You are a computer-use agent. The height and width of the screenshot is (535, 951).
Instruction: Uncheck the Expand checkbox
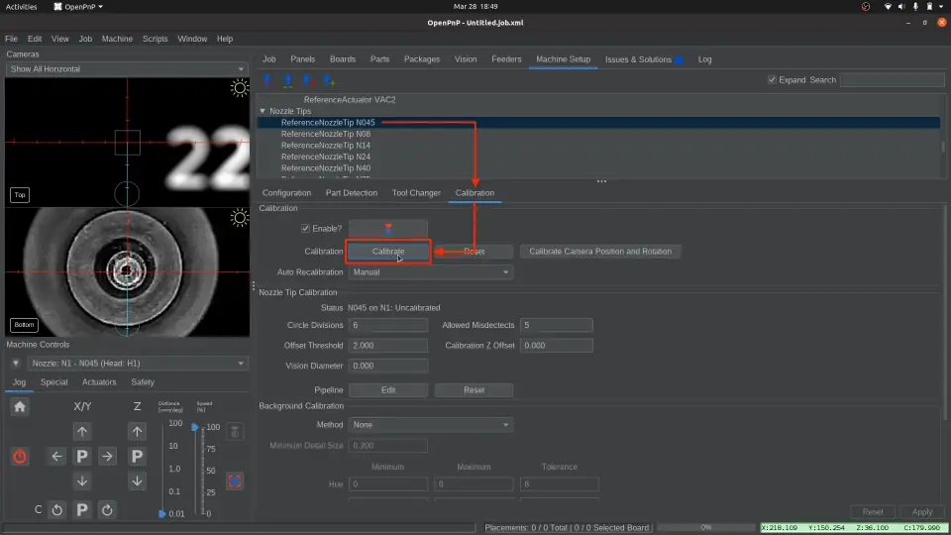[773, 80]
